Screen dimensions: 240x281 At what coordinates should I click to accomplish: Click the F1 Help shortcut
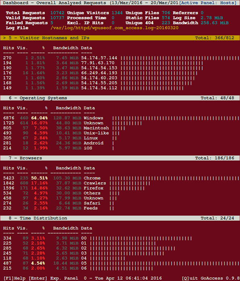14,278
